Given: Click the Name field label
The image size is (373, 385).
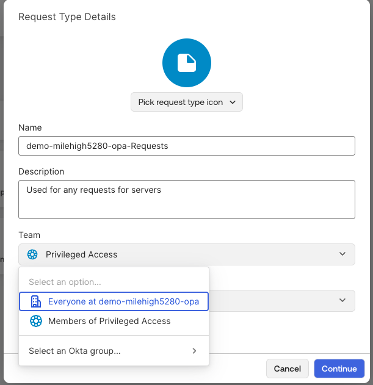Looking at the screenshot, I should 30,128.
